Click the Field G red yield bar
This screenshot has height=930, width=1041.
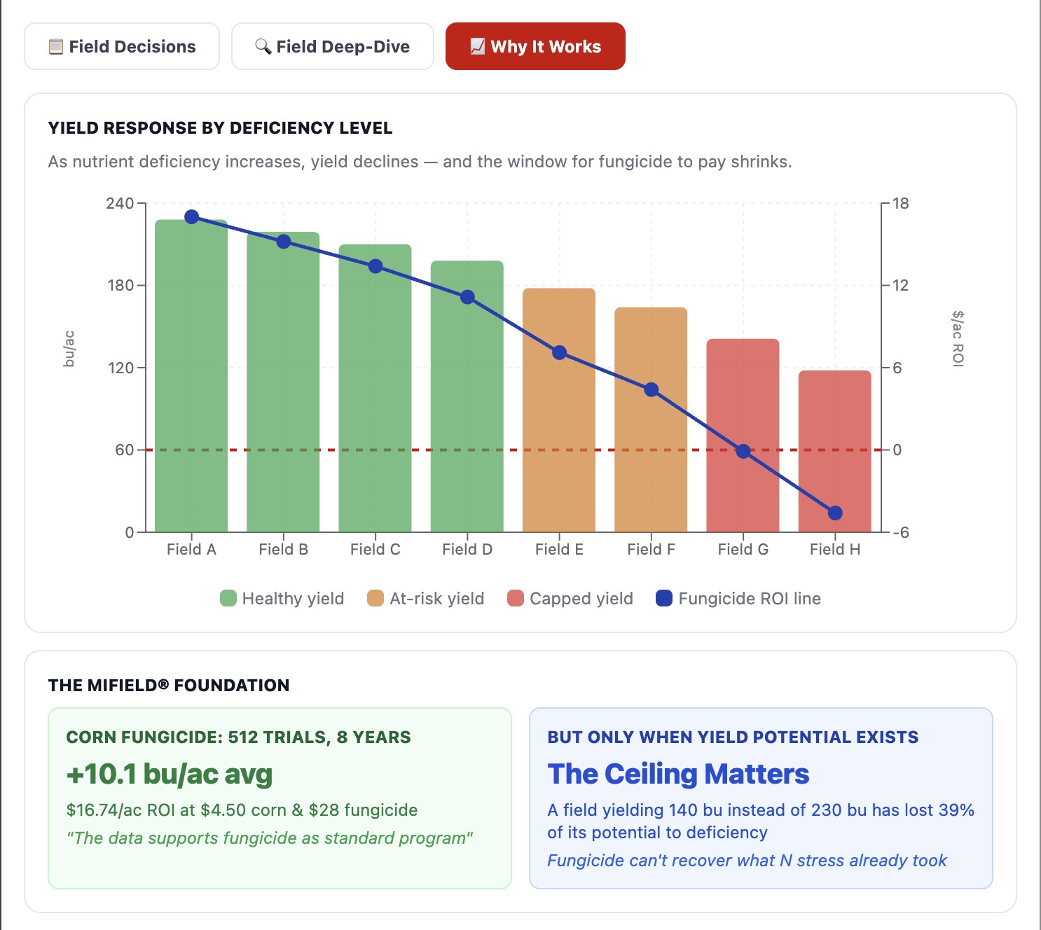[x=743, y=490]
